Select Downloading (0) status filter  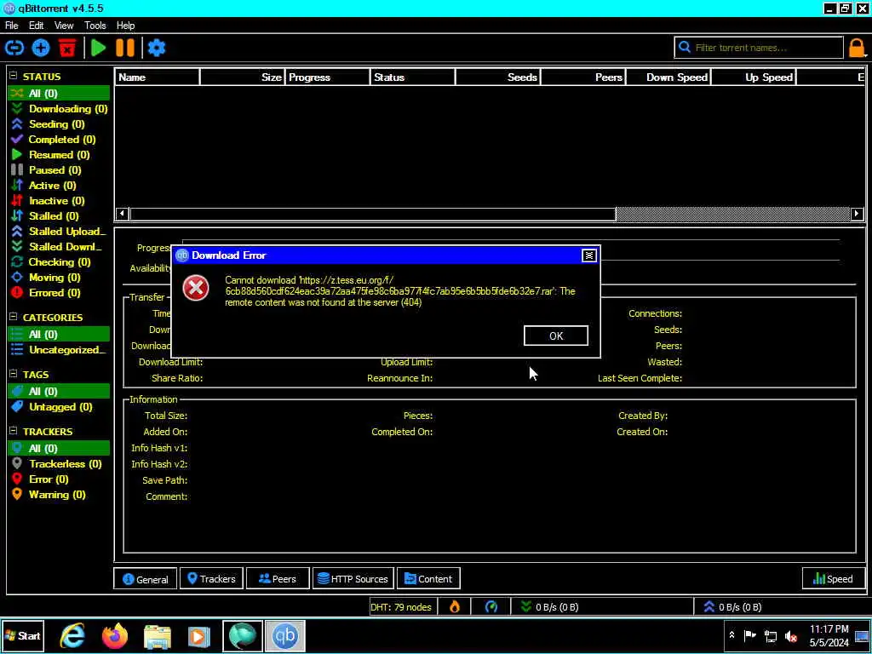(x=59, y=109)
